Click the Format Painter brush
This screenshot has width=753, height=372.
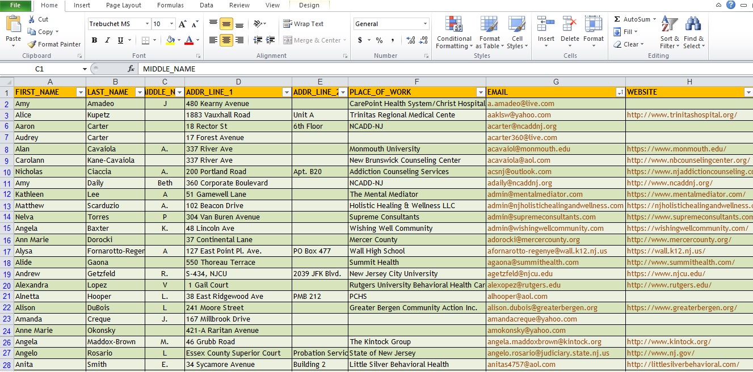pyautogui.click(x=32, y=44)
